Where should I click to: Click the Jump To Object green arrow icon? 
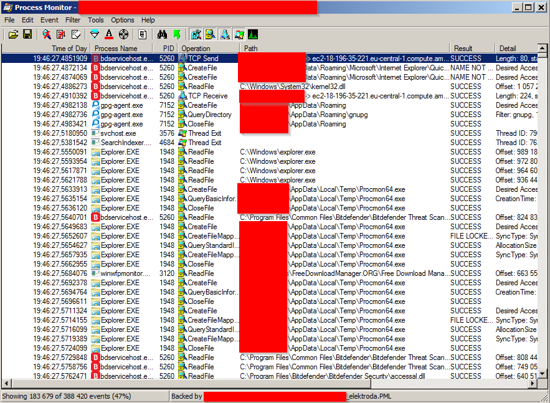[177, 34]
